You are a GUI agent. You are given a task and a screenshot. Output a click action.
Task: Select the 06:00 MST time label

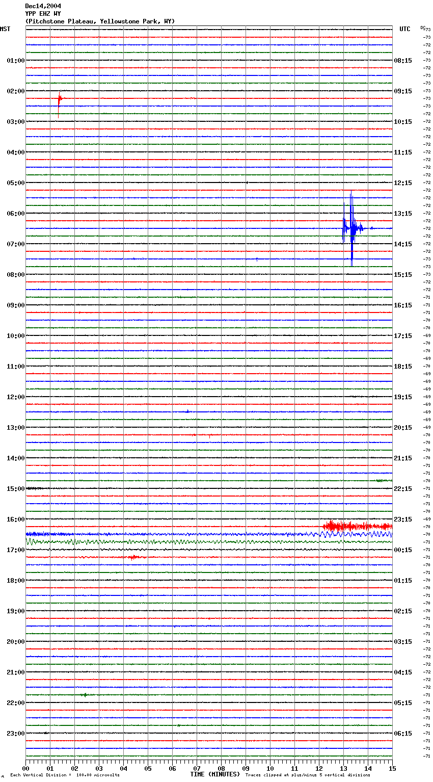click(15, 214)
